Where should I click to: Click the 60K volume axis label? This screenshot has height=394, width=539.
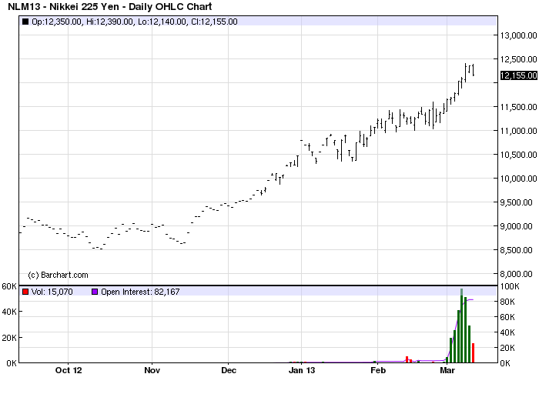pyautogui.click(x=9, y=286)
